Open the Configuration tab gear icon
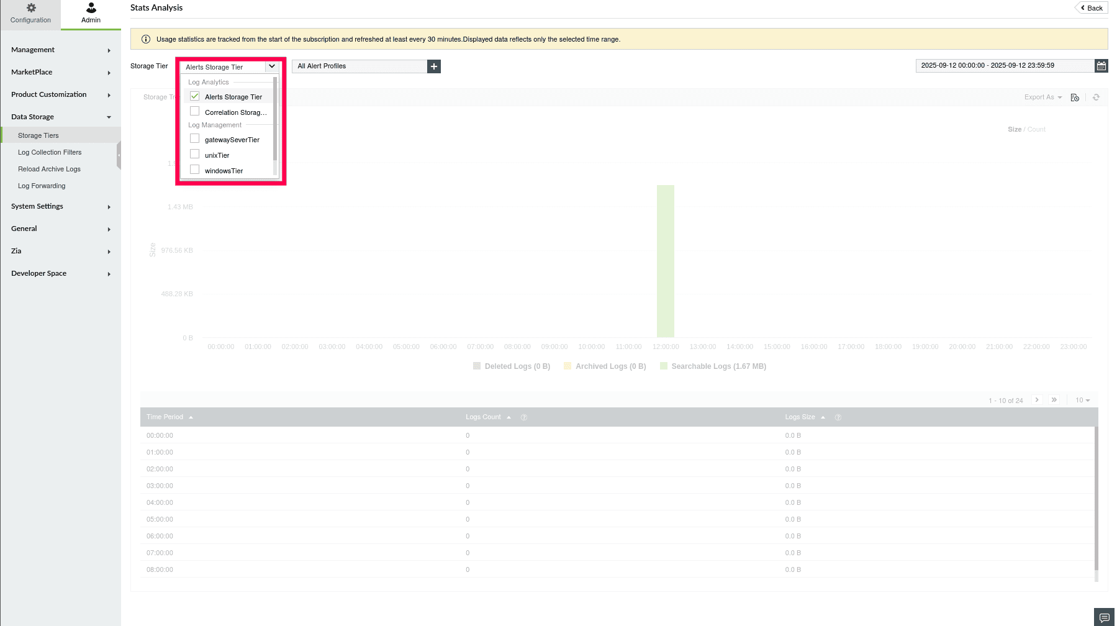Viewport: 1117px width, 626px height. tap(31, 7)
